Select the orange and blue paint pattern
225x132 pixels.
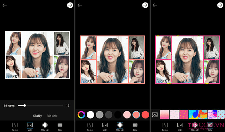[203, 114]
